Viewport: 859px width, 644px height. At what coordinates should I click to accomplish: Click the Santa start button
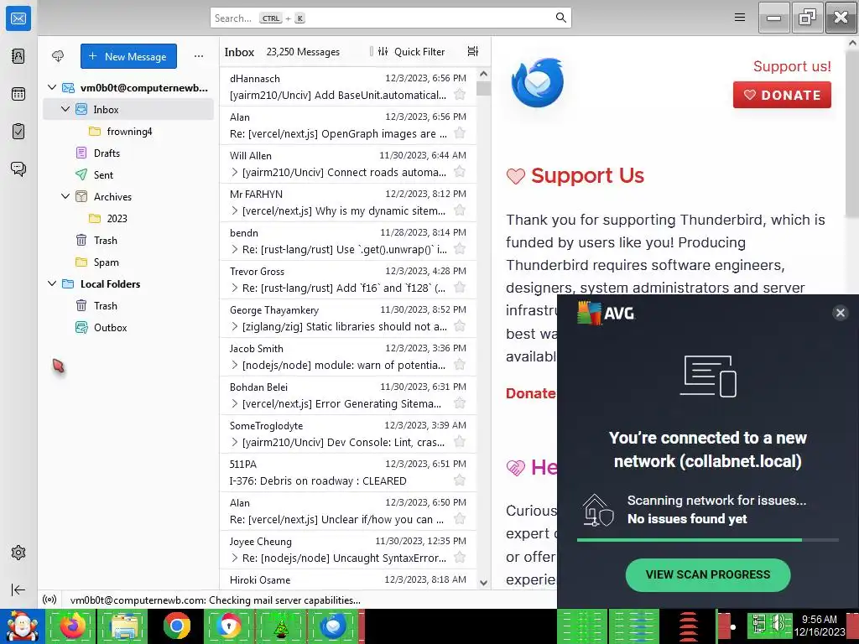pyautogui.click(x=22, y=626)
